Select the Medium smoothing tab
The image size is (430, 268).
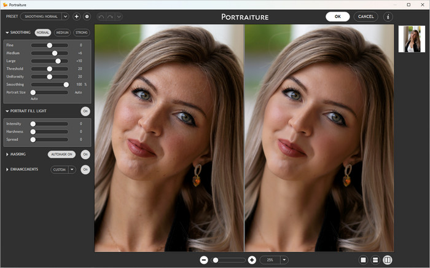[62, 33]
